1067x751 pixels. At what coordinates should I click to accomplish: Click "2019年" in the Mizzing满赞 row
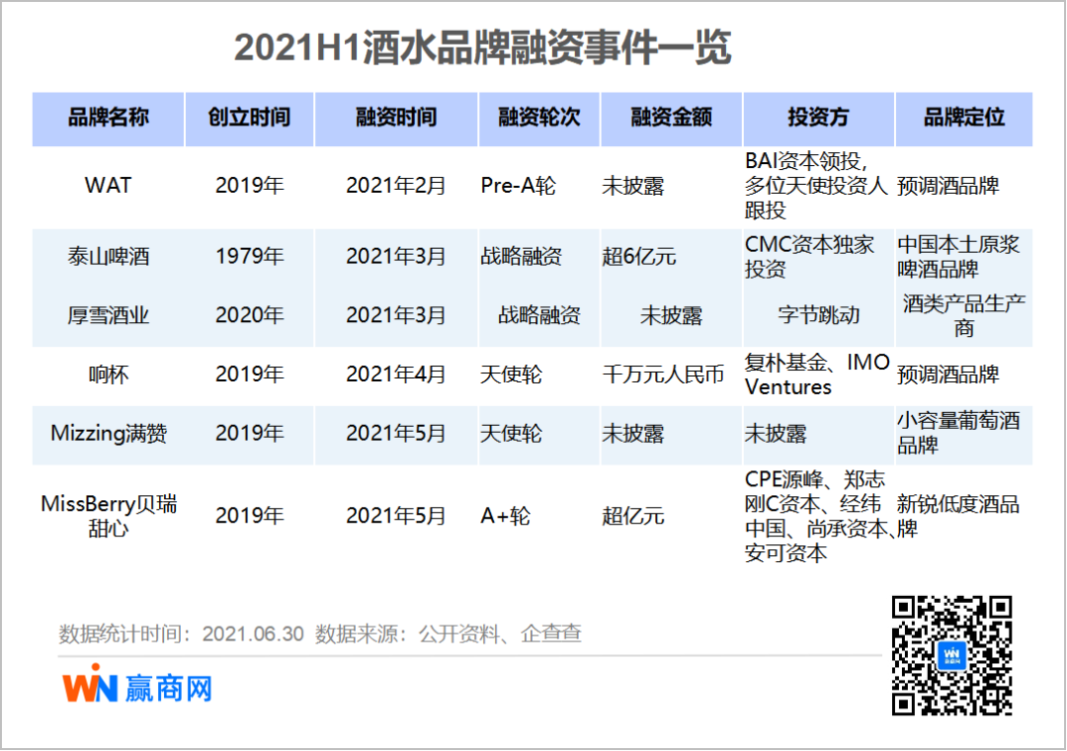pyautogui.click(x=249, y=433)
